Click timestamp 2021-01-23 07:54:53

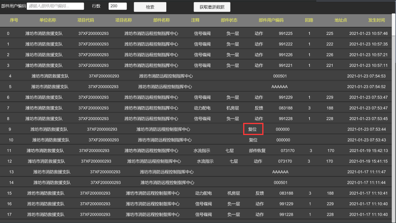(x=366, y=76)
